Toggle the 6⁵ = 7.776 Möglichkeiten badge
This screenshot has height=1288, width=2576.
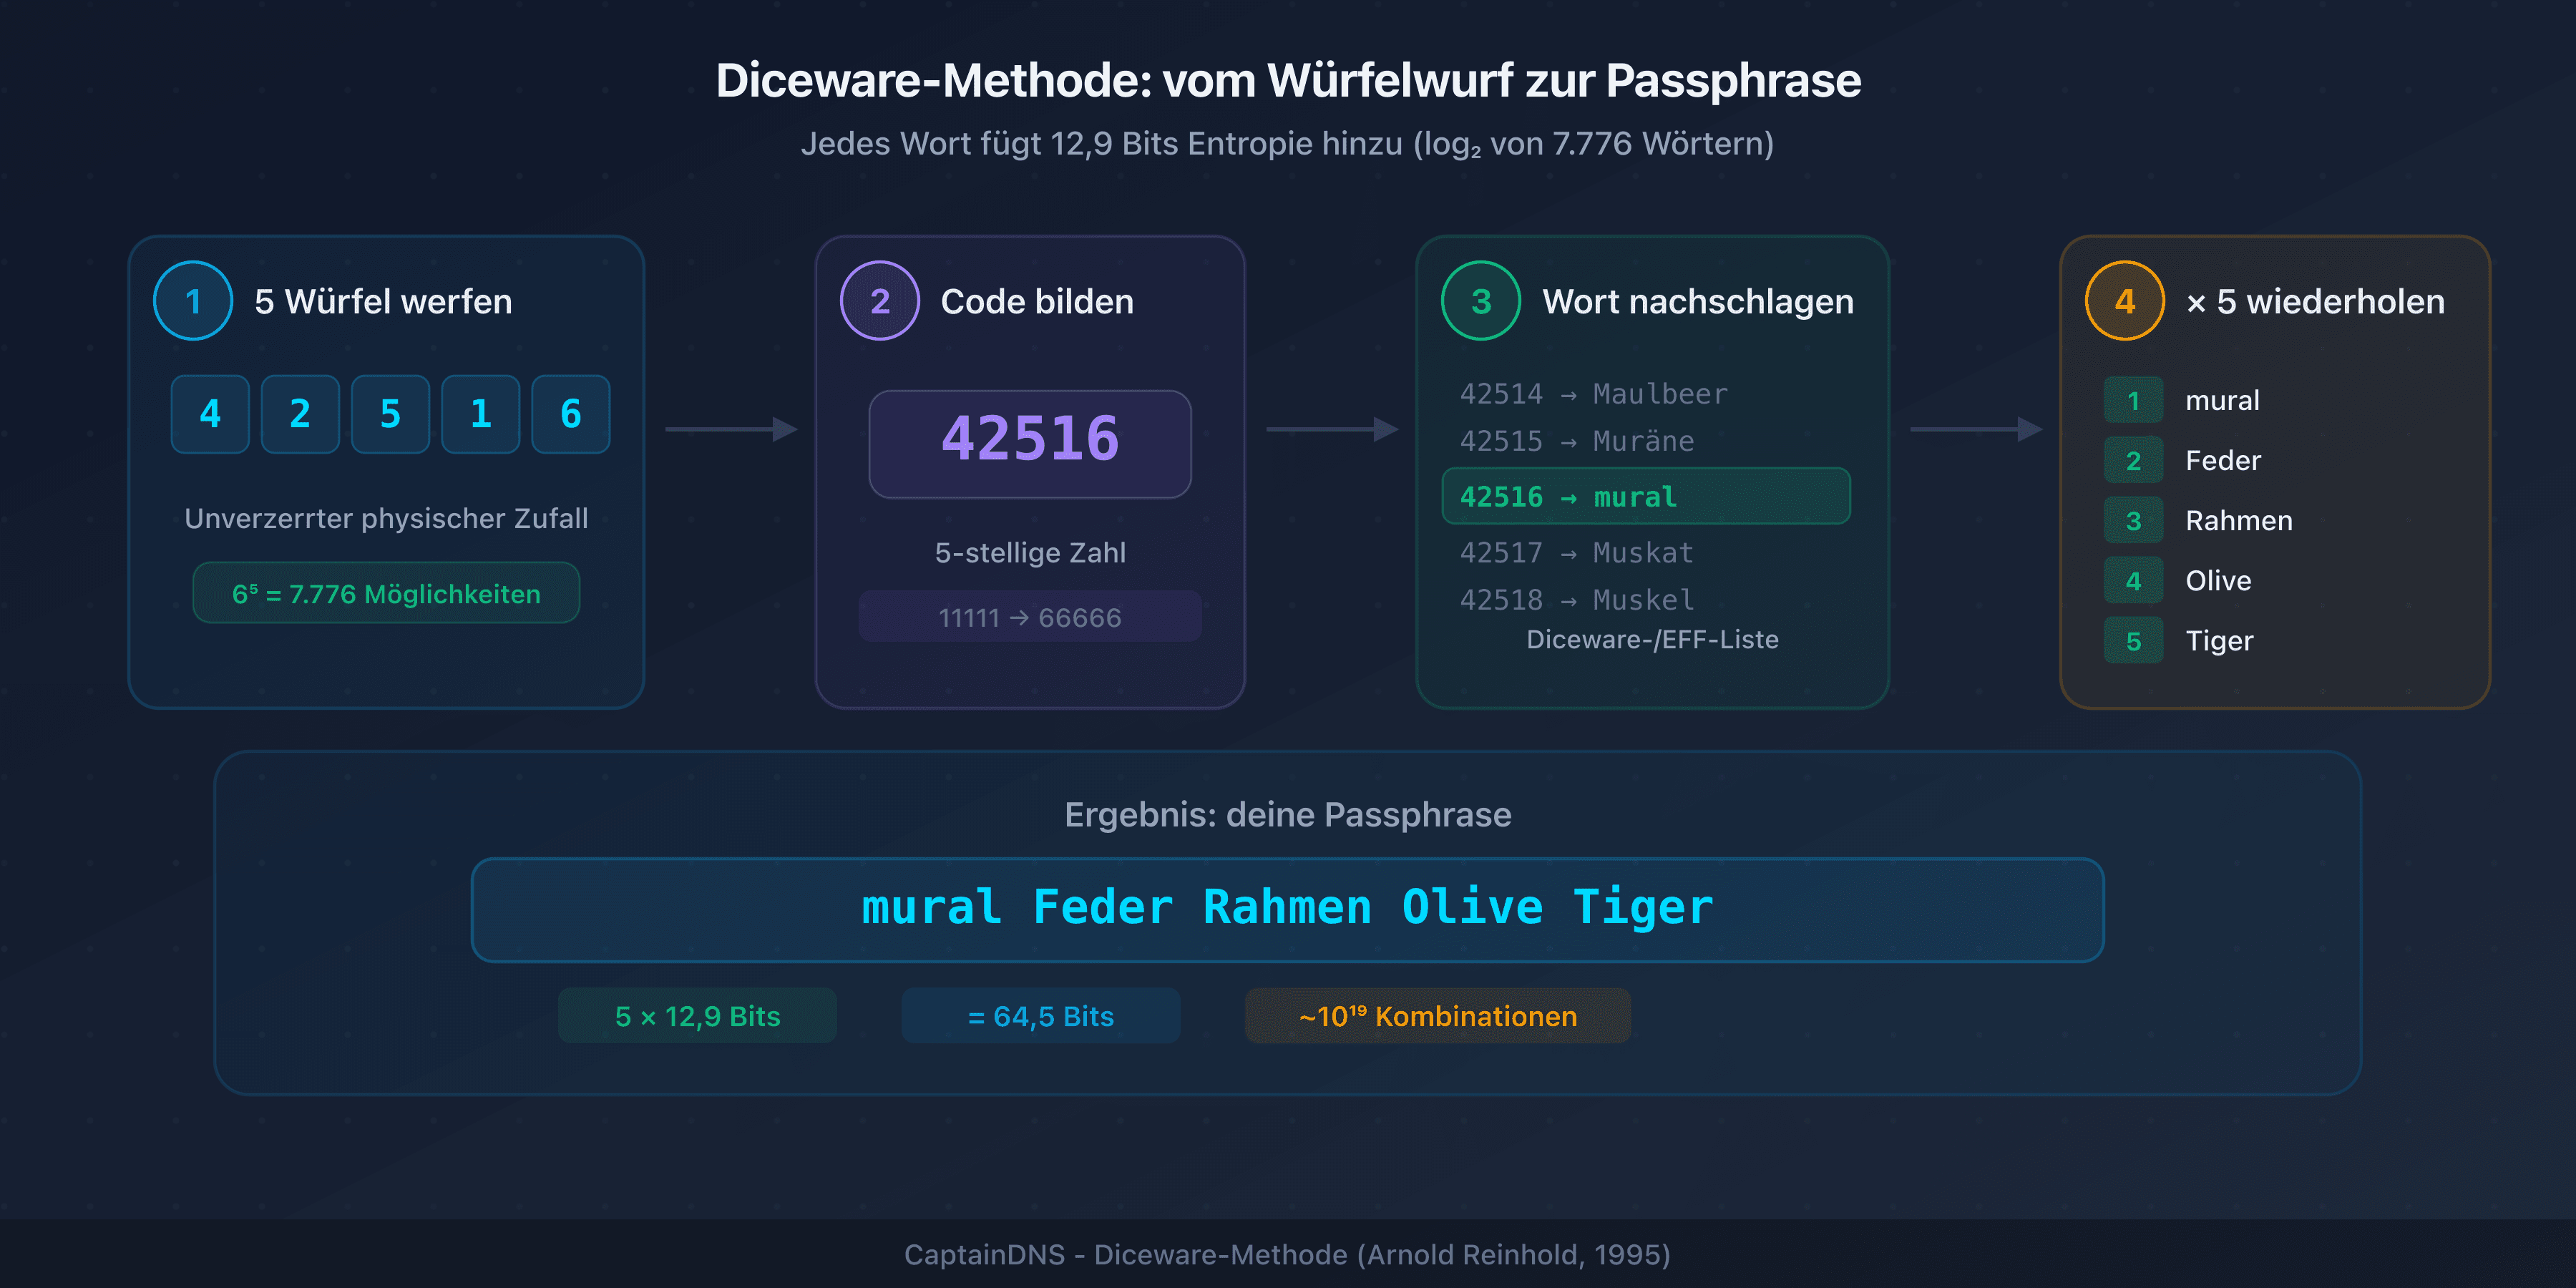click(x=386, y=592)
